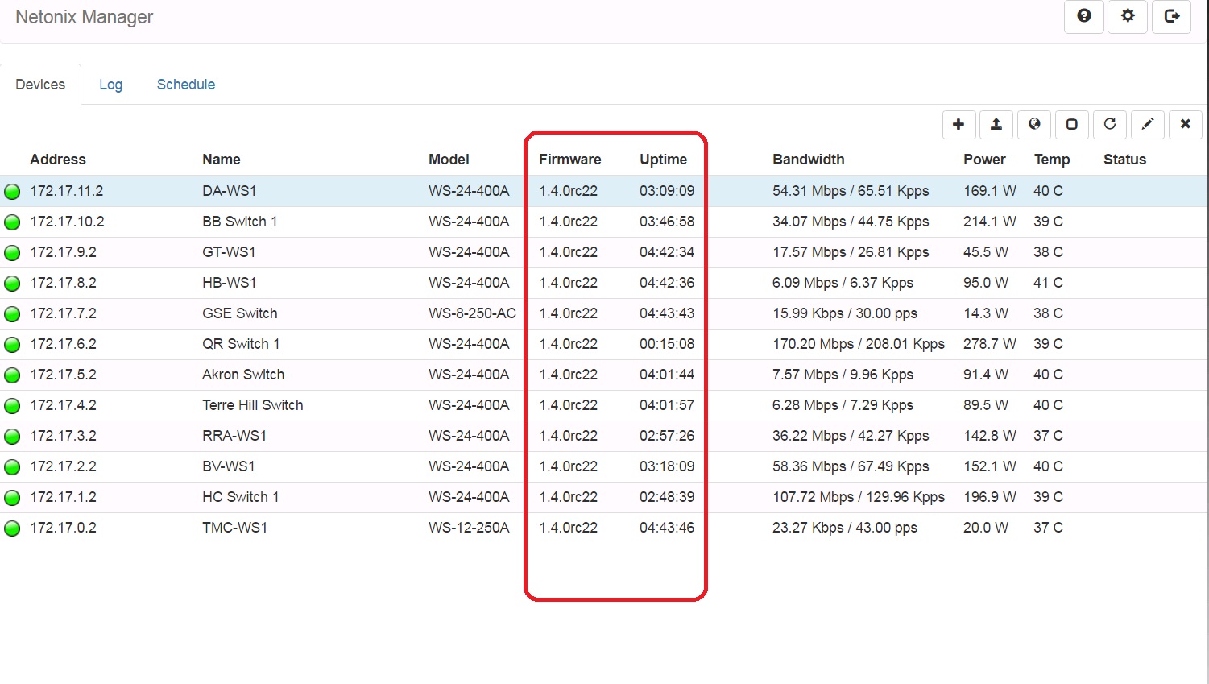The image size is (1209, 684).
Task: Click the 172.17.0.2 address entry
Action: coord(63,528)
